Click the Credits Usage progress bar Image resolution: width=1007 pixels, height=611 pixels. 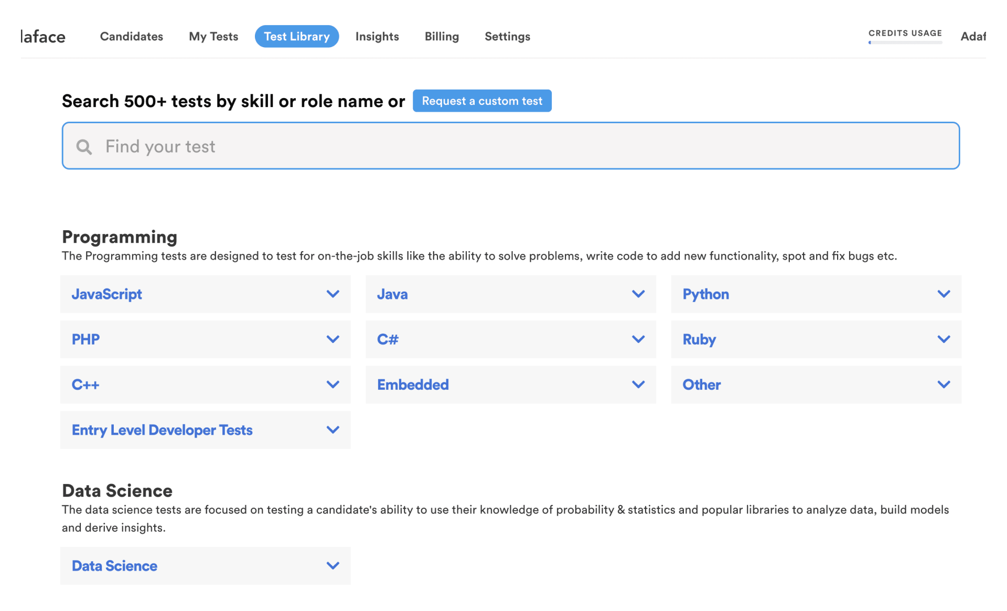(x=905, y=42)
